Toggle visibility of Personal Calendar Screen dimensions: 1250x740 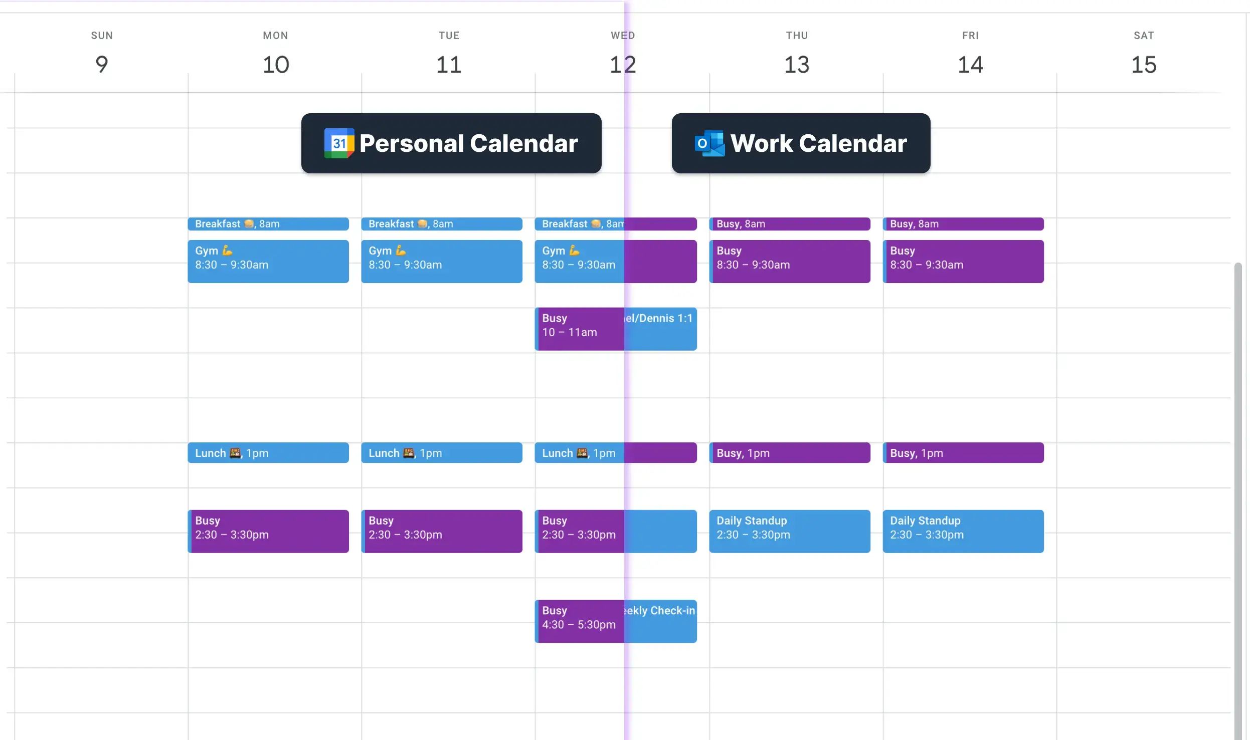pyautogui.click(x=450, y=143)
